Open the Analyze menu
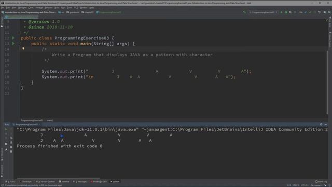 [x=39, y=8]
